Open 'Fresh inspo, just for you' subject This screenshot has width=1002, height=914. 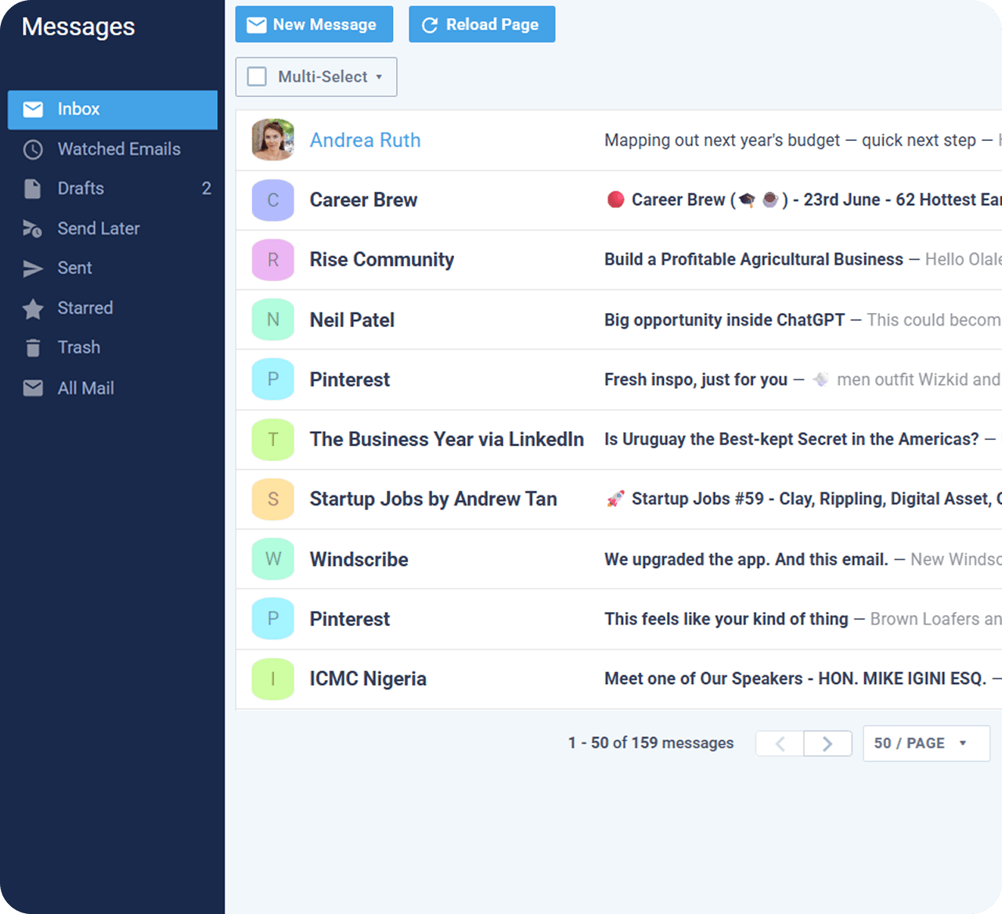[696, 380]
